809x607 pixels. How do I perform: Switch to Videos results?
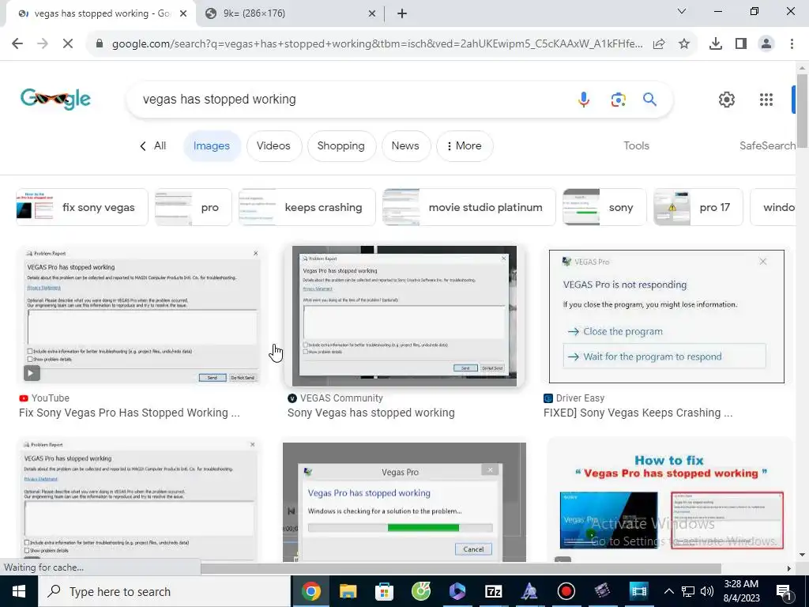pyautogui.click(x=273, y=146)
